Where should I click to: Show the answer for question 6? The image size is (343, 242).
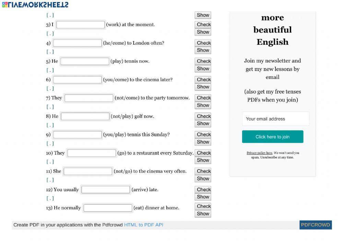point(203,87)
